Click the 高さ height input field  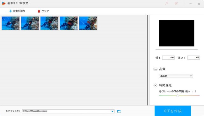(x=193, y=58)
